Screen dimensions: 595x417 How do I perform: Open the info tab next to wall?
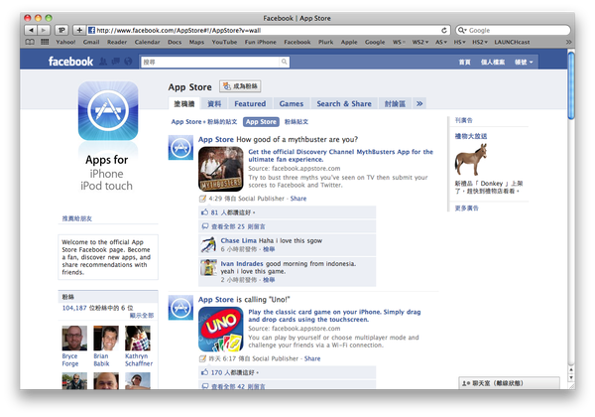[x=214, y=103]
